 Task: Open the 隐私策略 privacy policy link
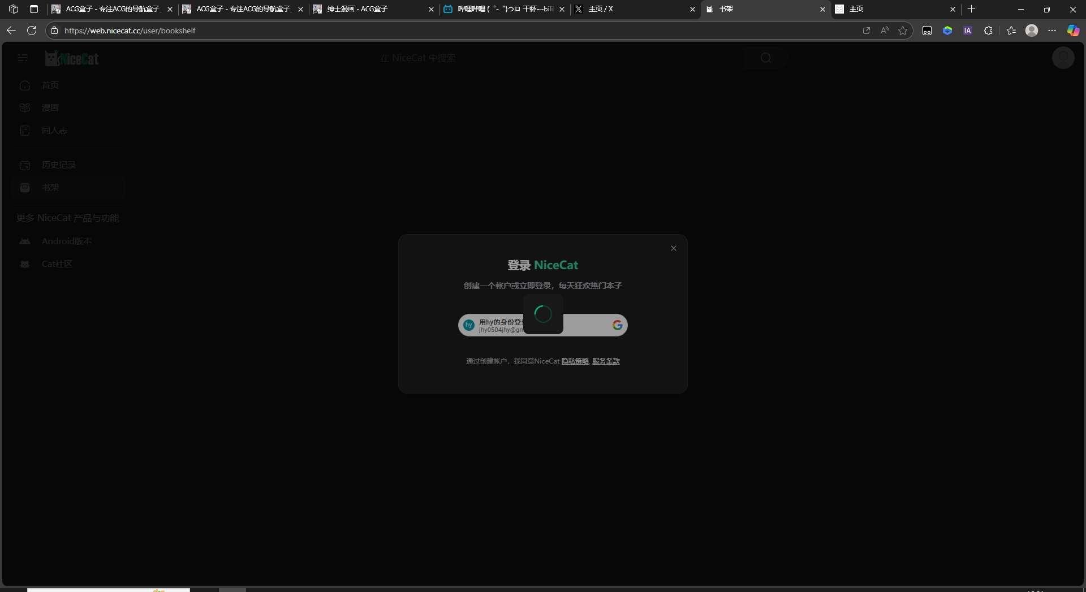[575, 361]
